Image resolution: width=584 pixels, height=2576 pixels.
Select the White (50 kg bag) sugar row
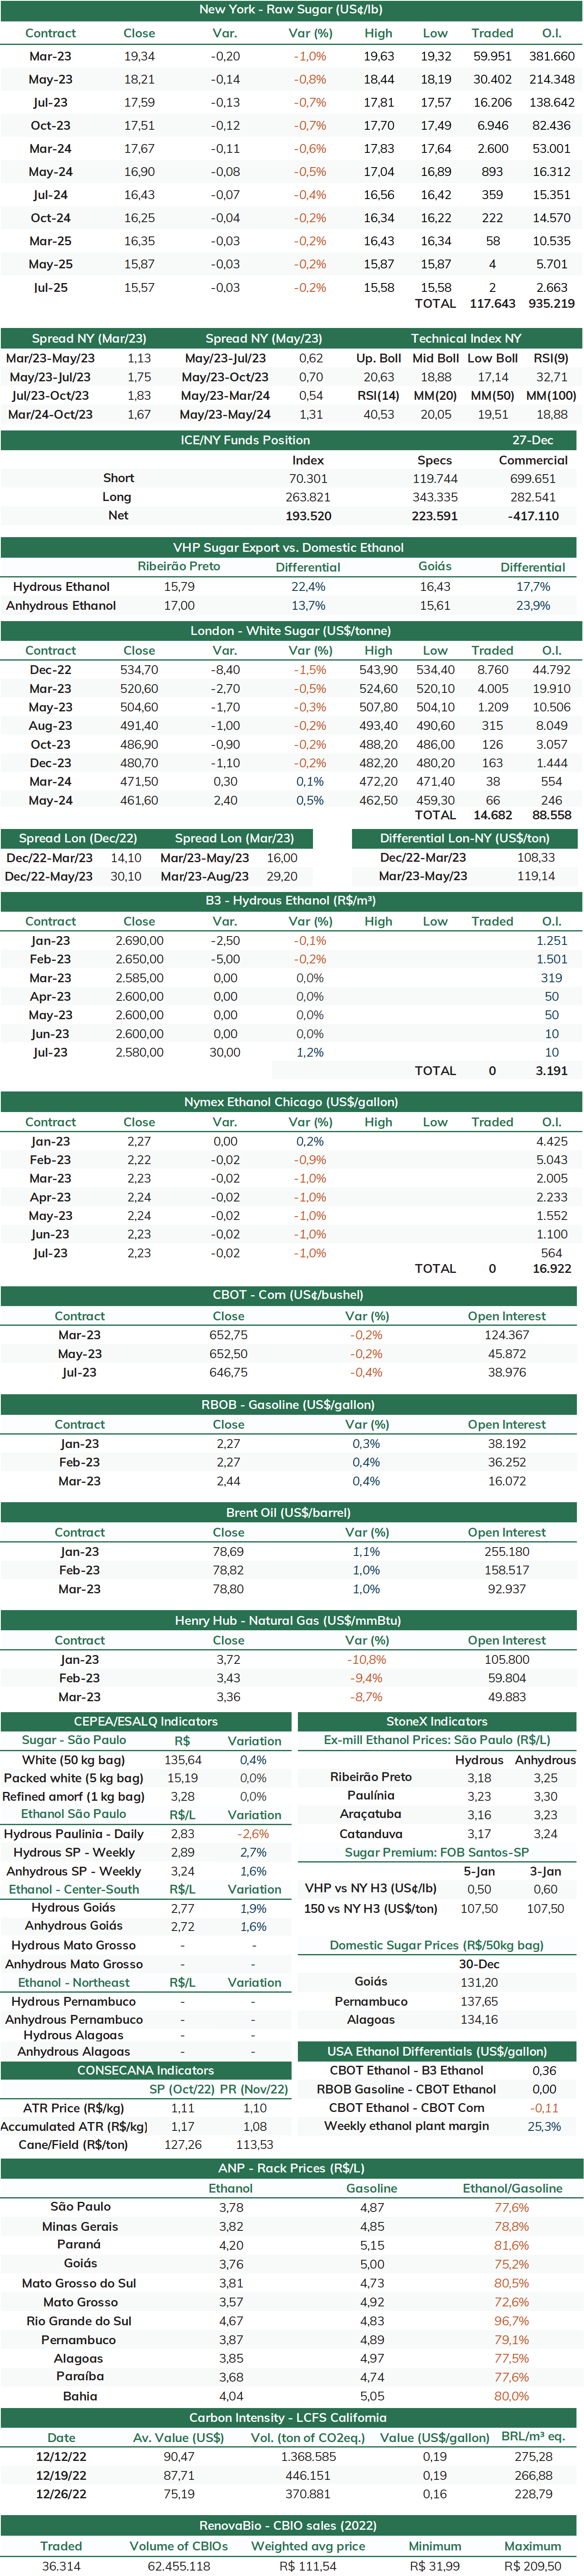(x=146, y=1760)
